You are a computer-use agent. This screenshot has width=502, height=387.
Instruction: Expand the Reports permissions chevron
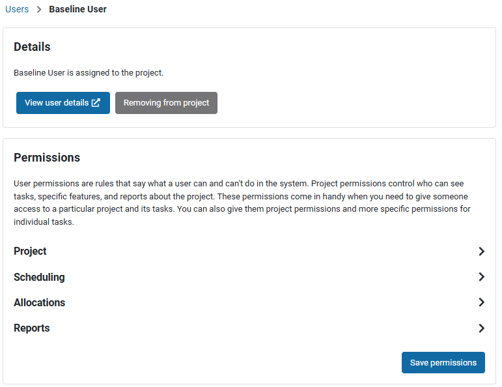481,328
